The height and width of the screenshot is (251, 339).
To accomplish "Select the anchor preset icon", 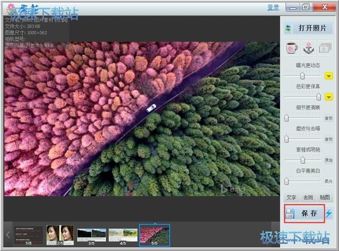I will [308, 47].
